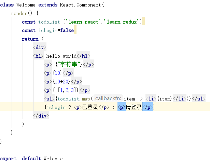
Task: Click the highlighted <p> tag before 请登录
Action: point(122,107)
